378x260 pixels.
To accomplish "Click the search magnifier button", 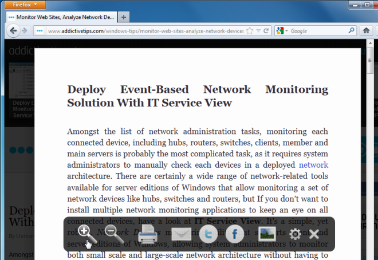I will click(351, 30).
